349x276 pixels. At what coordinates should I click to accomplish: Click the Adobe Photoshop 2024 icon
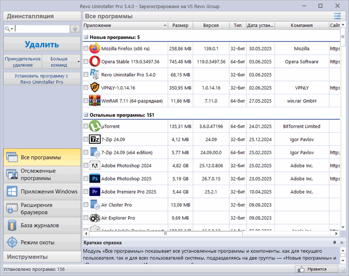tap(95, 166)
